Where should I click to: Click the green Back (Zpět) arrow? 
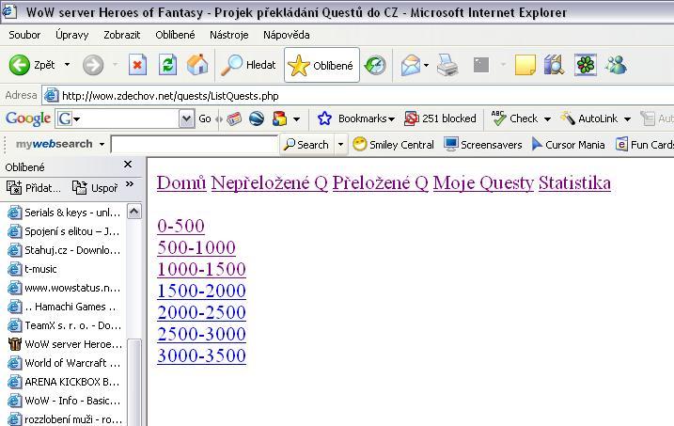click(20, 65)
